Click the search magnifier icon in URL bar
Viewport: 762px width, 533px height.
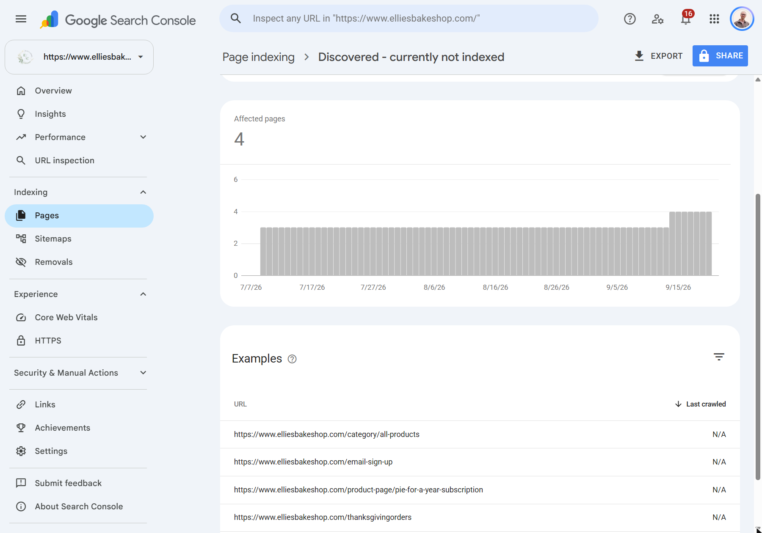[x=236, y=18]
